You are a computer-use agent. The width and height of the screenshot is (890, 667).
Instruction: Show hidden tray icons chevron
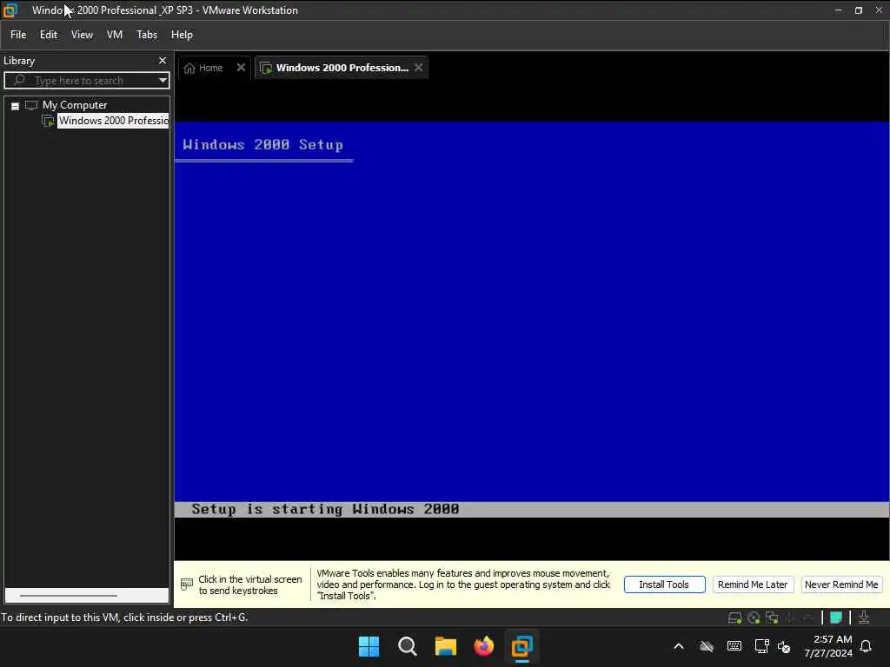tap(678, 646)
